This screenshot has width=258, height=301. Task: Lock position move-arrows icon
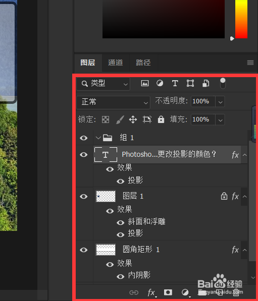pyautogui.click(x=133, y=119)
